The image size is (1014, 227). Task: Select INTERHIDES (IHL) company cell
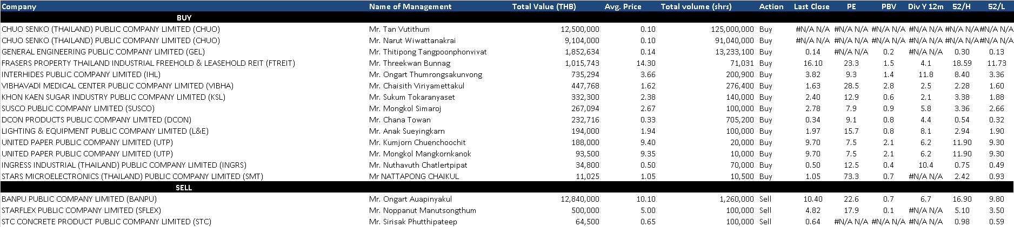pyautogui.click(x=81, y=74)
